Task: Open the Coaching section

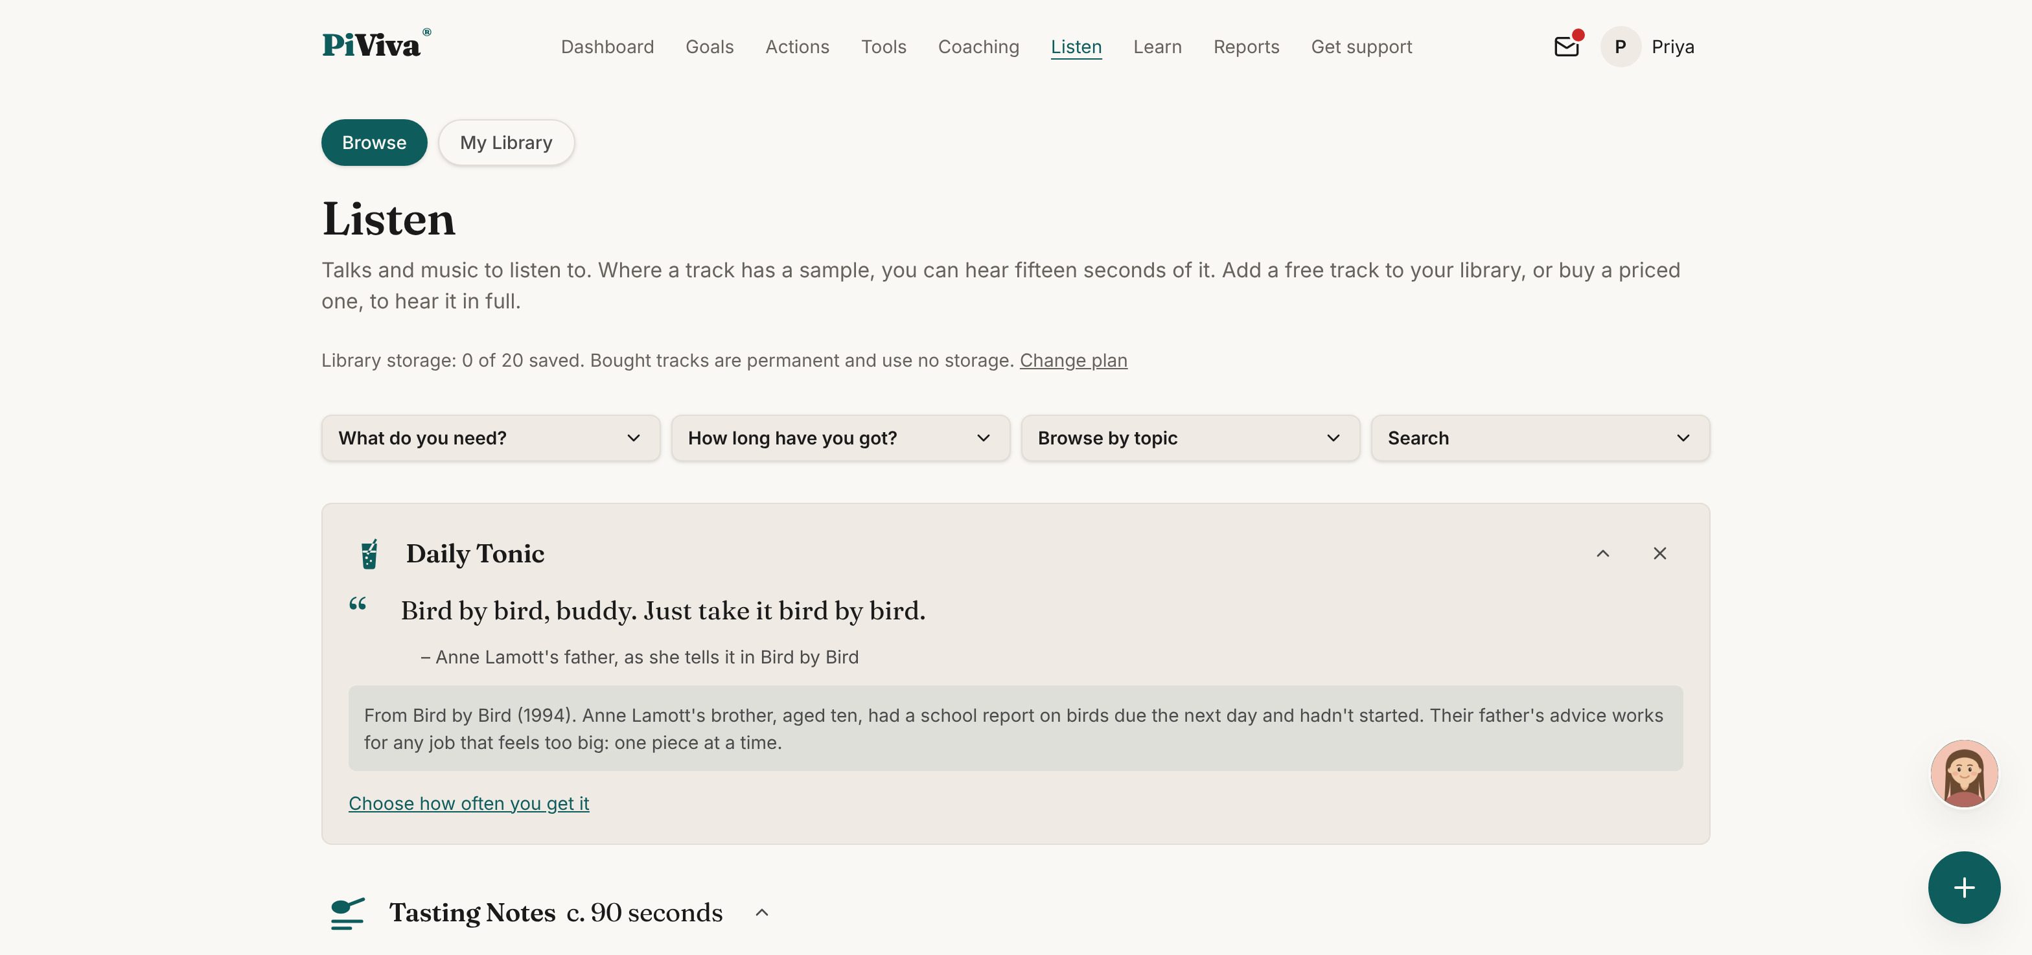Action: click(x=978, y=47)
